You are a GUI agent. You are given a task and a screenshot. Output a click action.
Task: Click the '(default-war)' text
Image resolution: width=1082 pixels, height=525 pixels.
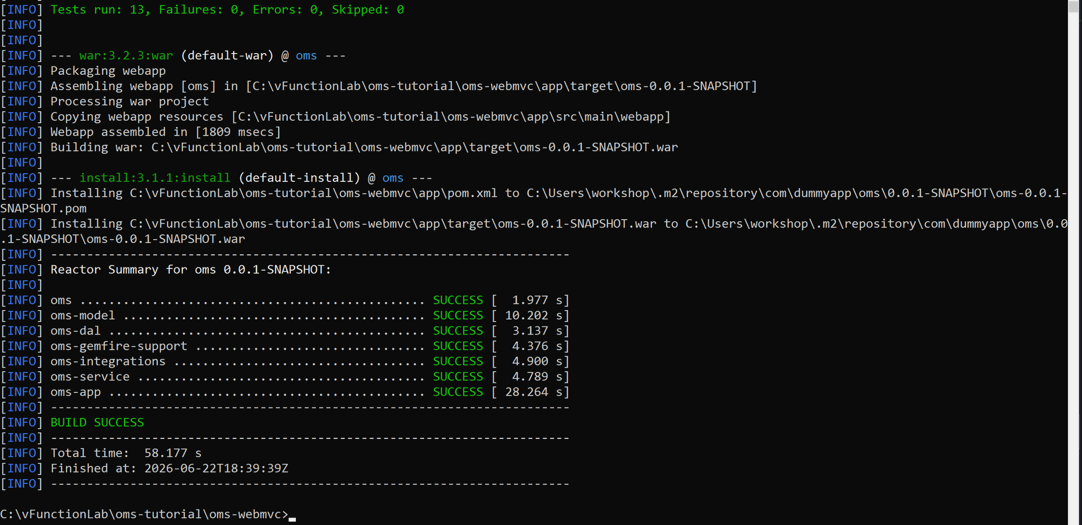[227, 56]
